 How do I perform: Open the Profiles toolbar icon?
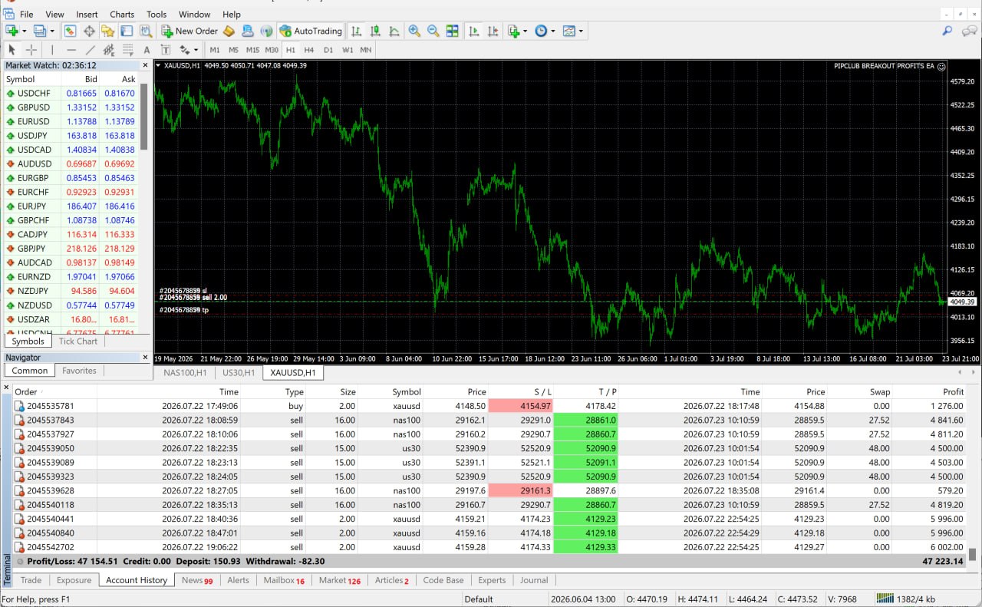39,31
